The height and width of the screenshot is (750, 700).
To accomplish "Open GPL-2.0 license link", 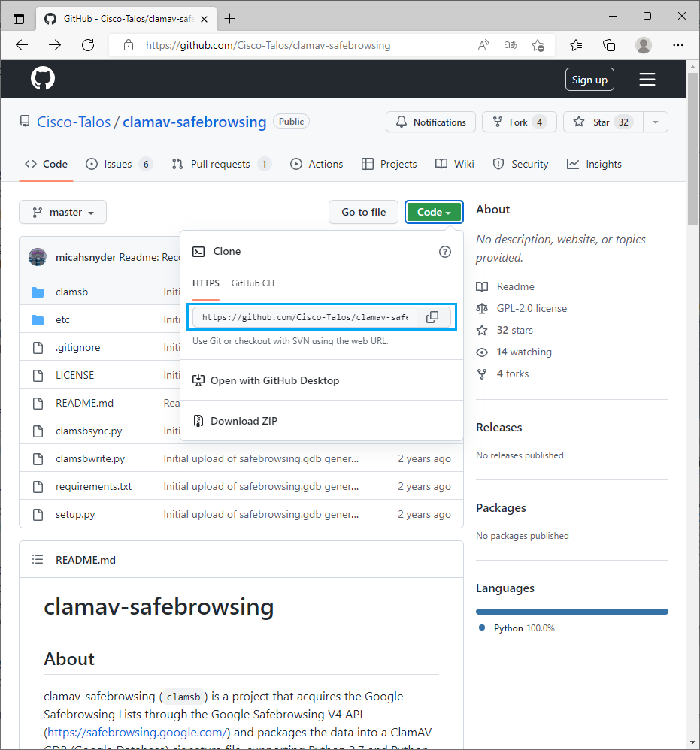I will [532, 309].
